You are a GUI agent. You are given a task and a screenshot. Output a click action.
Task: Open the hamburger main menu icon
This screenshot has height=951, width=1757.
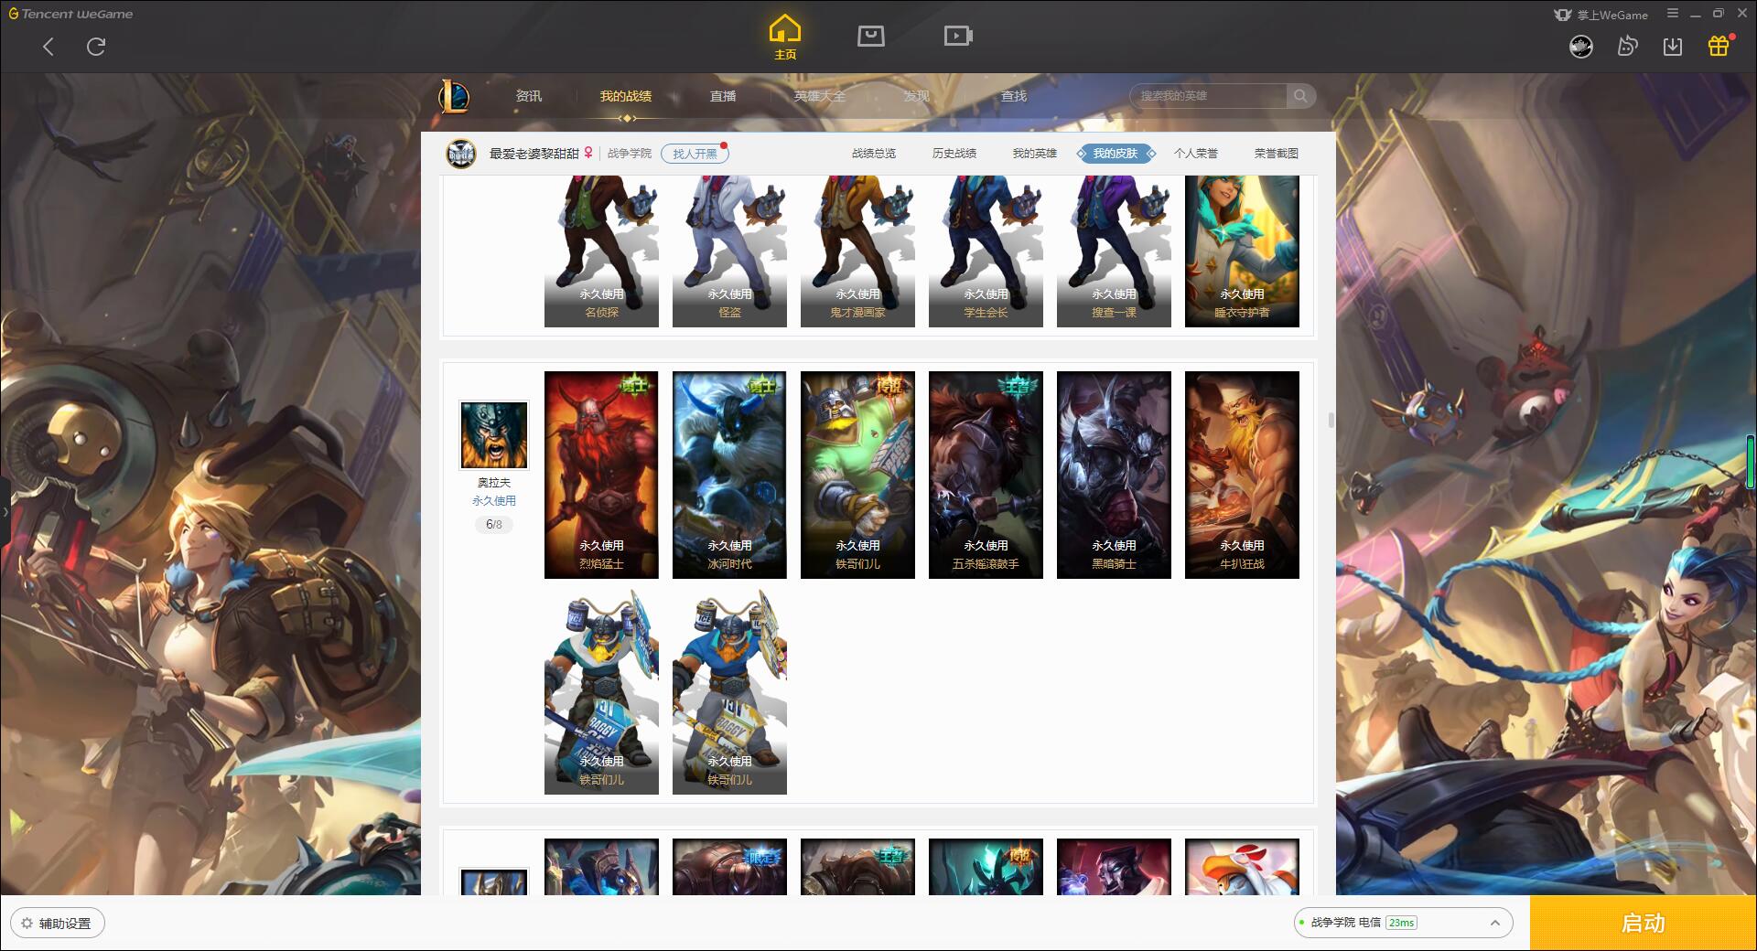1673,14
